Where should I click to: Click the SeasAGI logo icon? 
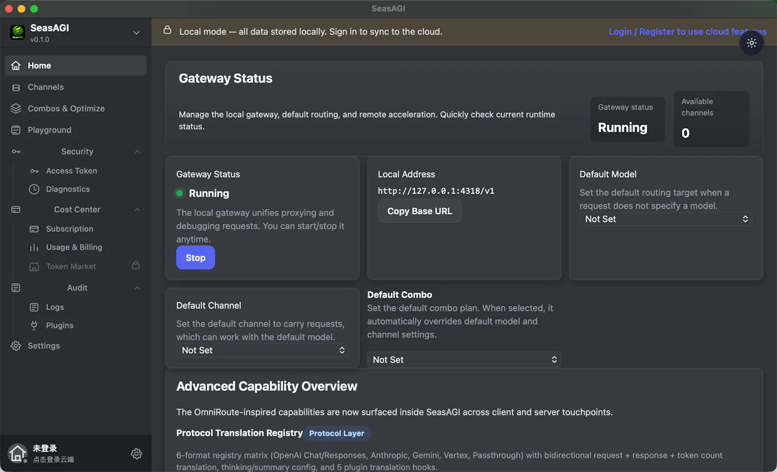[18, 33]
